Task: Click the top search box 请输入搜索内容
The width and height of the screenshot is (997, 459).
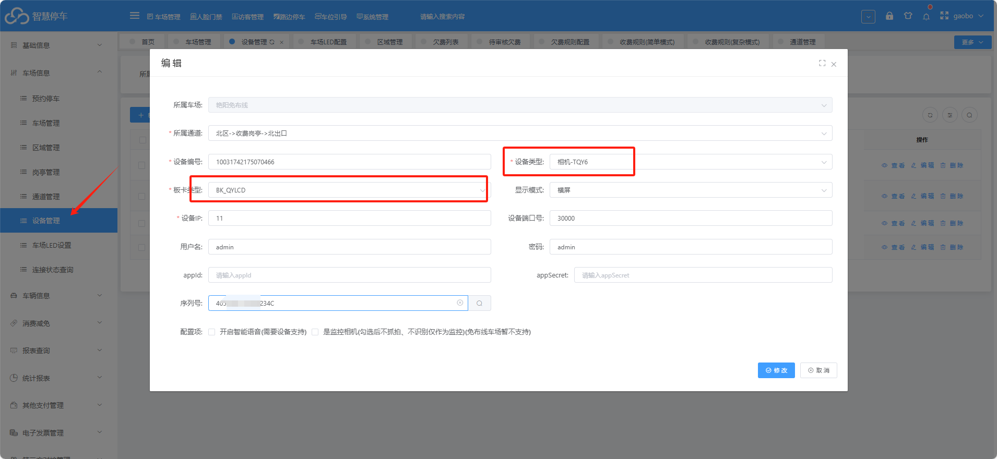Action: coord(443,17)
